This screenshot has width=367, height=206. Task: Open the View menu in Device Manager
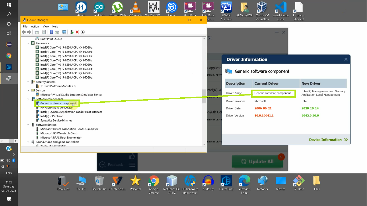click(45, 27)
